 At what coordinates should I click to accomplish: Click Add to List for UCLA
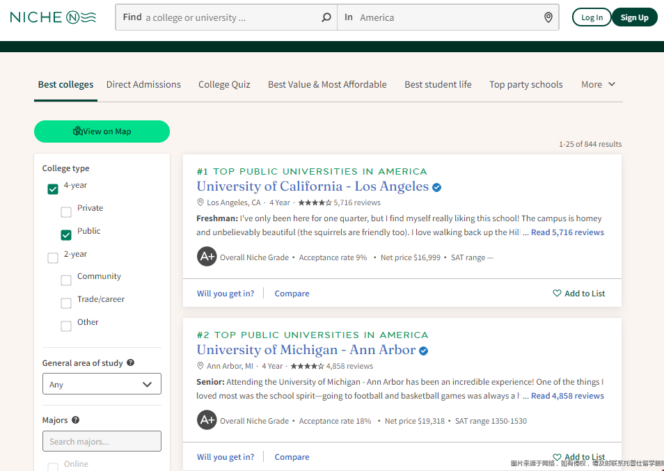579,294
